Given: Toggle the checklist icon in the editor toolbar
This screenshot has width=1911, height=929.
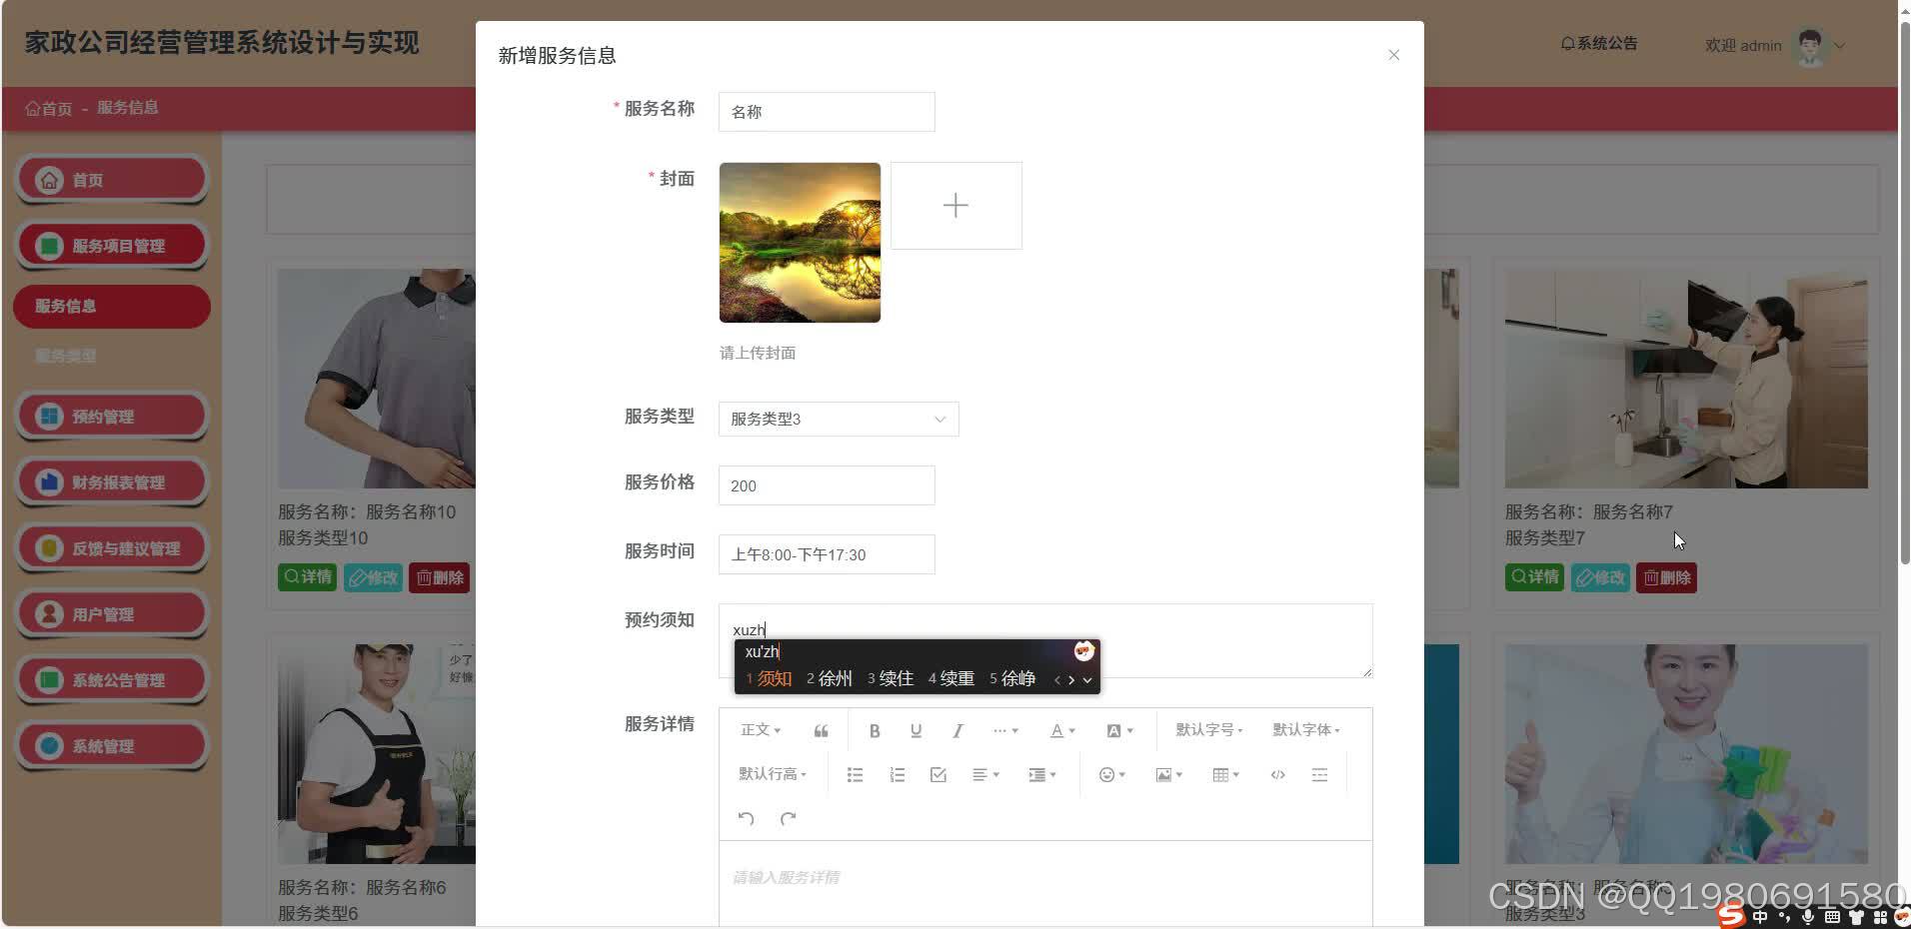Looking at the screenshot, I should click(x=938, y=774).
